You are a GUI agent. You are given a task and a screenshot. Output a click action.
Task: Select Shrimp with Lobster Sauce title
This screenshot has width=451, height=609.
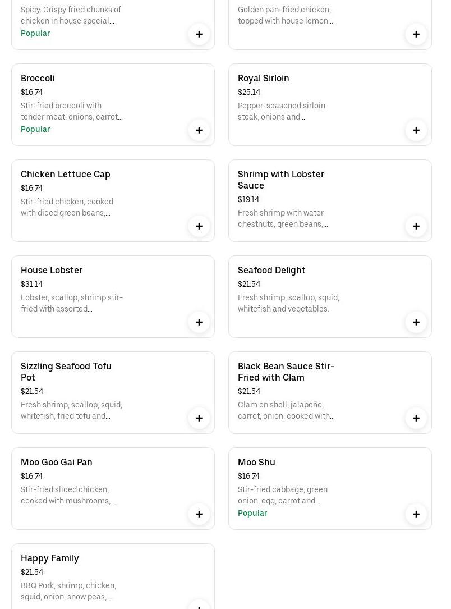[x=280, y=180]
